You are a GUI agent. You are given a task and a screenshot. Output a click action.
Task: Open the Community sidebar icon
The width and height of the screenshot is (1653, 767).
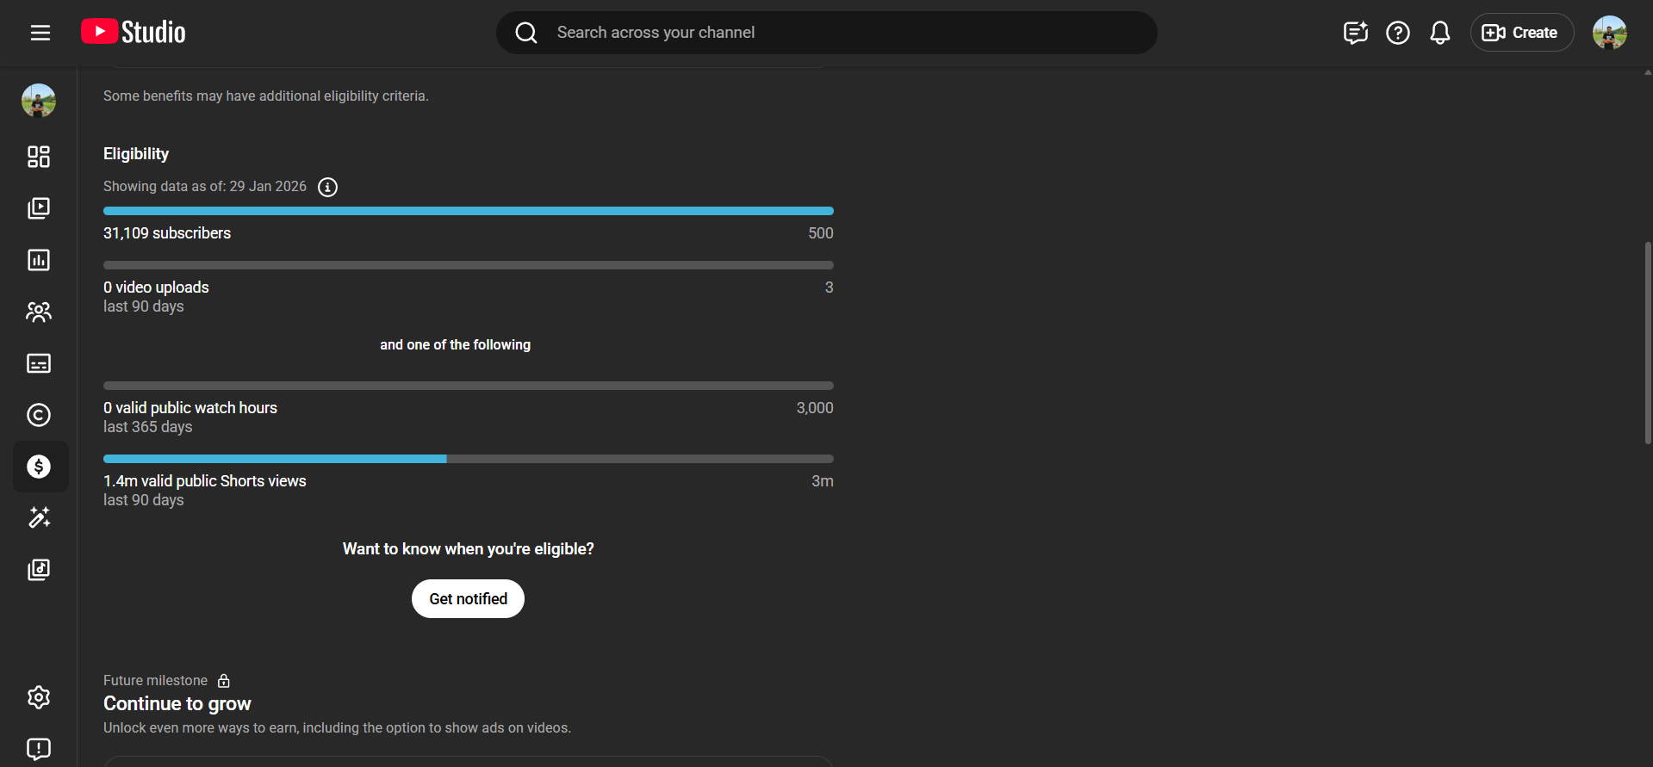pyautogui.click(x=39, y=312)
